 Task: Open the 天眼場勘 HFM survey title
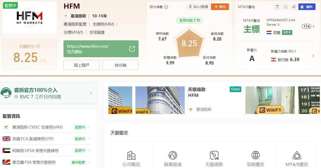197,92
